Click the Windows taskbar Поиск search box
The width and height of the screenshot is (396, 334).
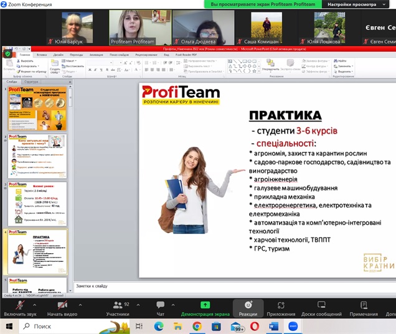(75, 326)
